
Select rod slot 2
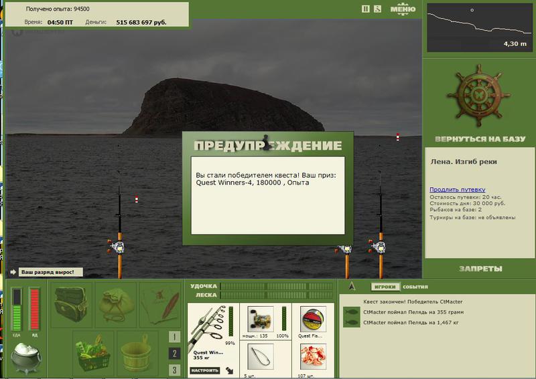[174, 354]
